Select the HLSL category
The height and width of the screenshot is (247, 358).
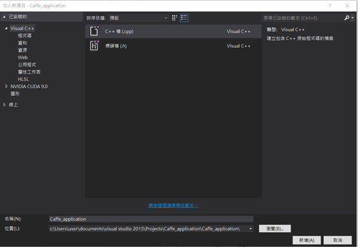click(x=23, y=79)
